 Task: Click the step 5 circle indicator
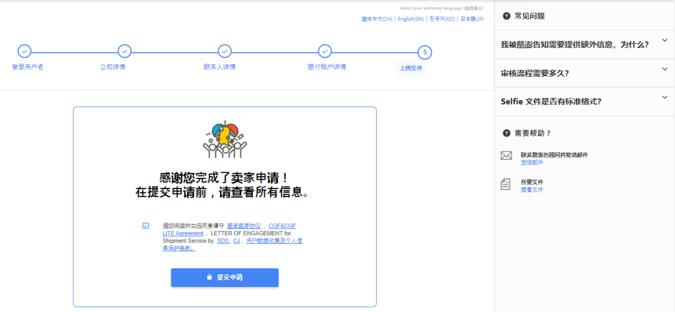424,52
